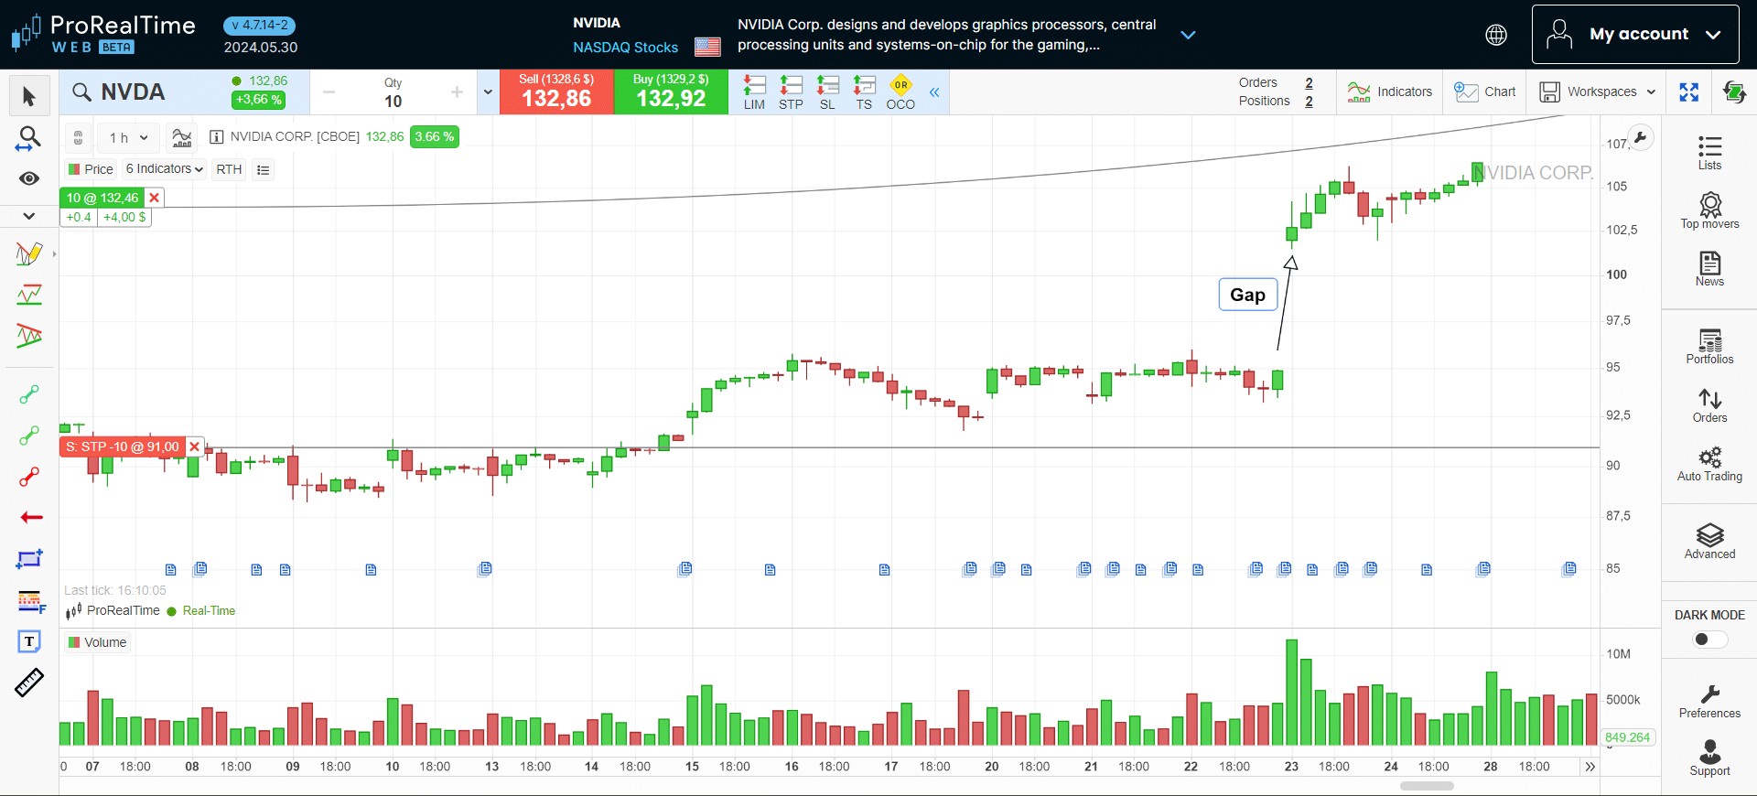Collapse the order toolbar double chevron

[x=934, y=92]
